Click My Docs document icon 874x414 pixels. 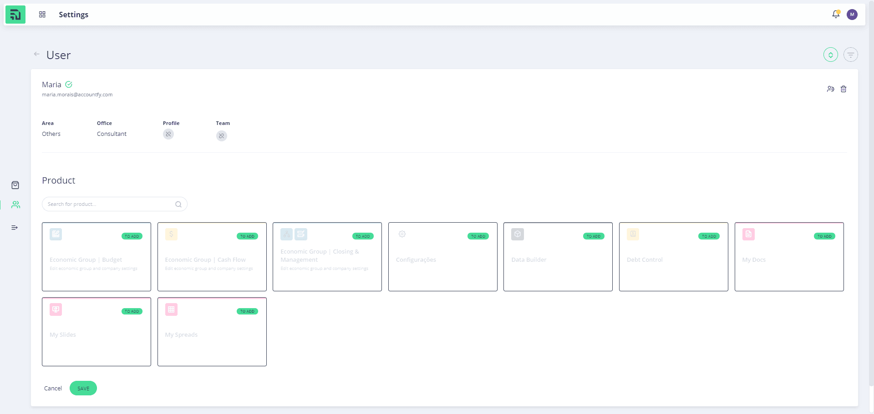pos(748,234)
